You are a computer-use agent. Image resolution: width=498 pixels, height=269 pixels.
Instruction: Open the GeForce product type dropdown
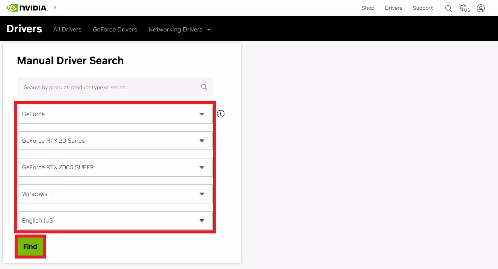tap(115, 114)
